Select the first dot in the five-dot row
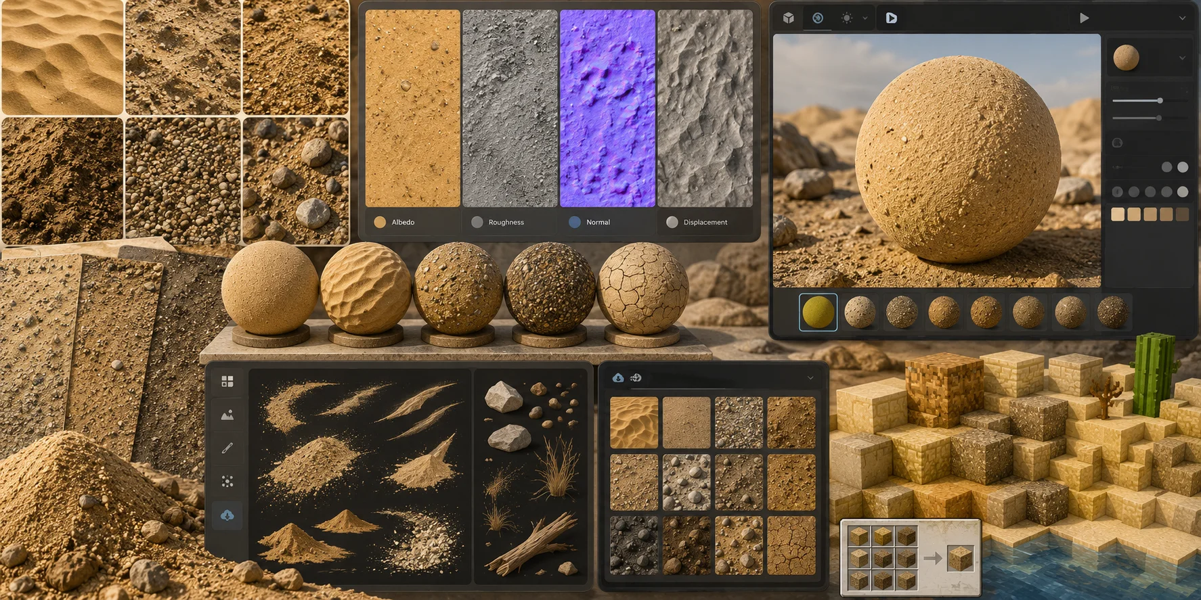The image size is (1201, 600). click(1118, 192)
